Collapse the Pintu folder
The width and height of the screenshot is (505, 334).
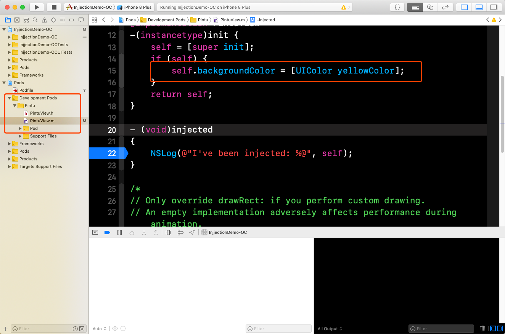[15, 105]
